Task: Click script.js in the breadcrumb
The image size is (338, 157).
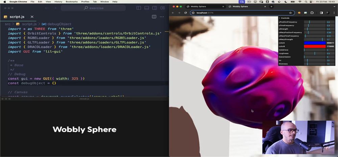Action: (x=29, y=24)
